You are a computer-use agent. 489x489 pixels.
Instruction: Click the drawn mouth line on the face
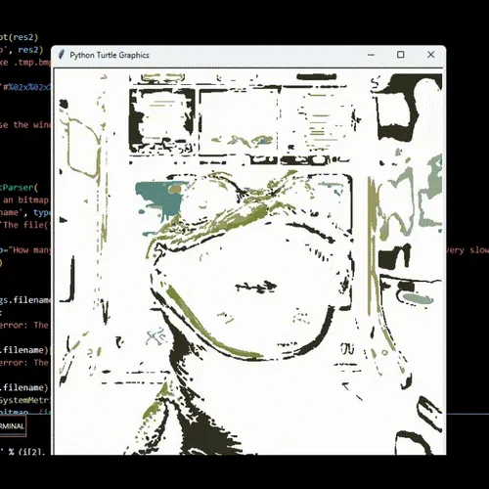point(256,288)
